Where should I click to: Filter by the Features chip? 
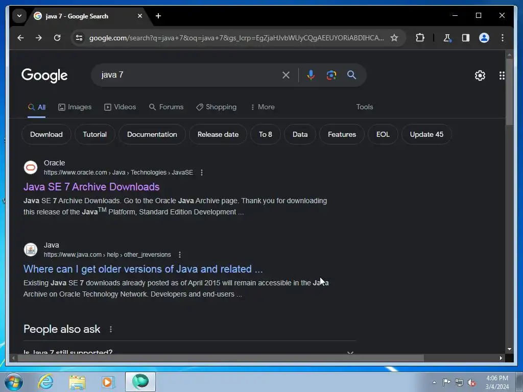pyautogui.click(x=342, y=134)
